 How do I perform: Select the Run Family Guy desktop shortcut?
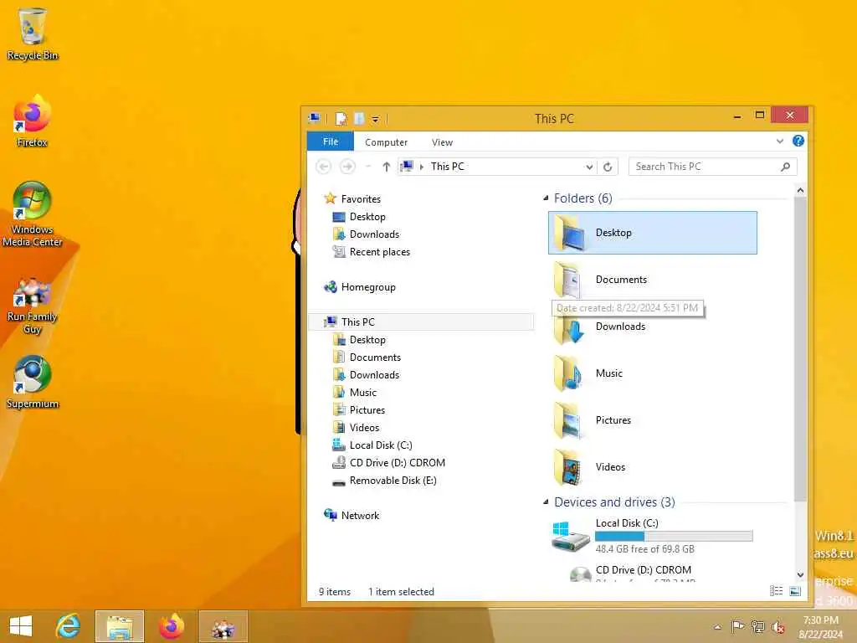click(33, 306)
